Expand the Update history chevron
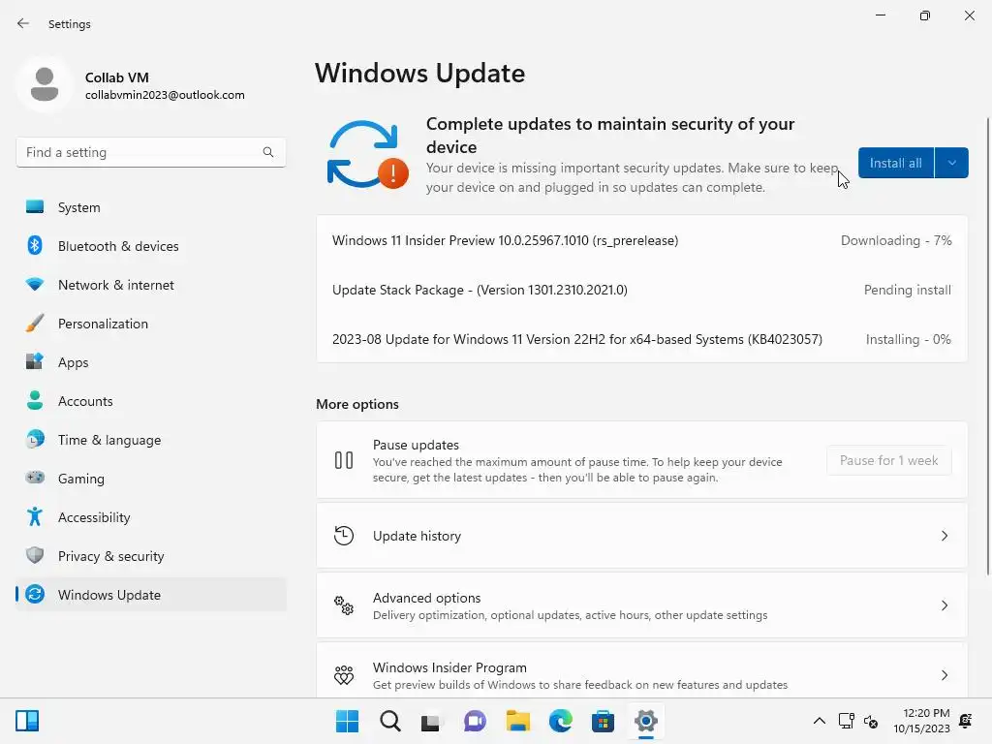This screenshot has width=992, height=744. click(x=944, y=536)
